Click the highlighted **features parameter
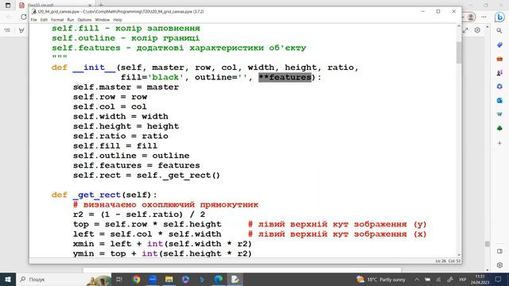 (x=285, y=77)
